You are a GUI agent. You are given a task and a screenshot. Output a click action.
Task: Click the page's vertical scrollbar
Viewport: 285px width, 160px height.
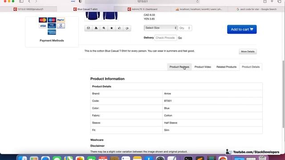tap(284, 94)
